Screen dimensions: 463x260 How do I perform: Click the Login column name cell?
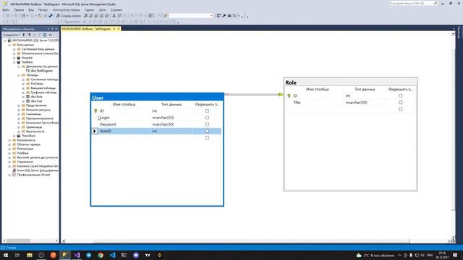[x=125, y=118]
